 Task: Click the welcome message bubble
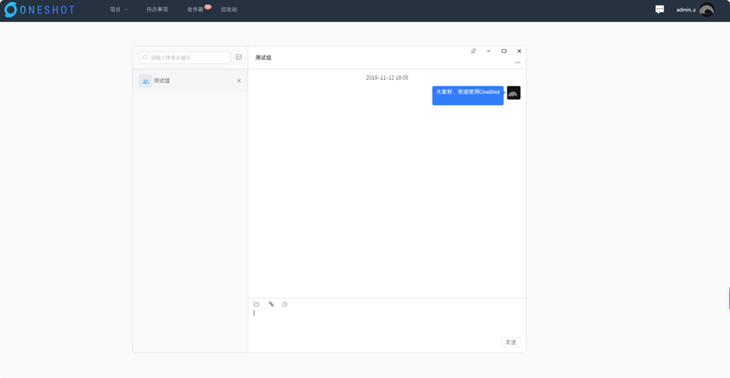(468, 95)
